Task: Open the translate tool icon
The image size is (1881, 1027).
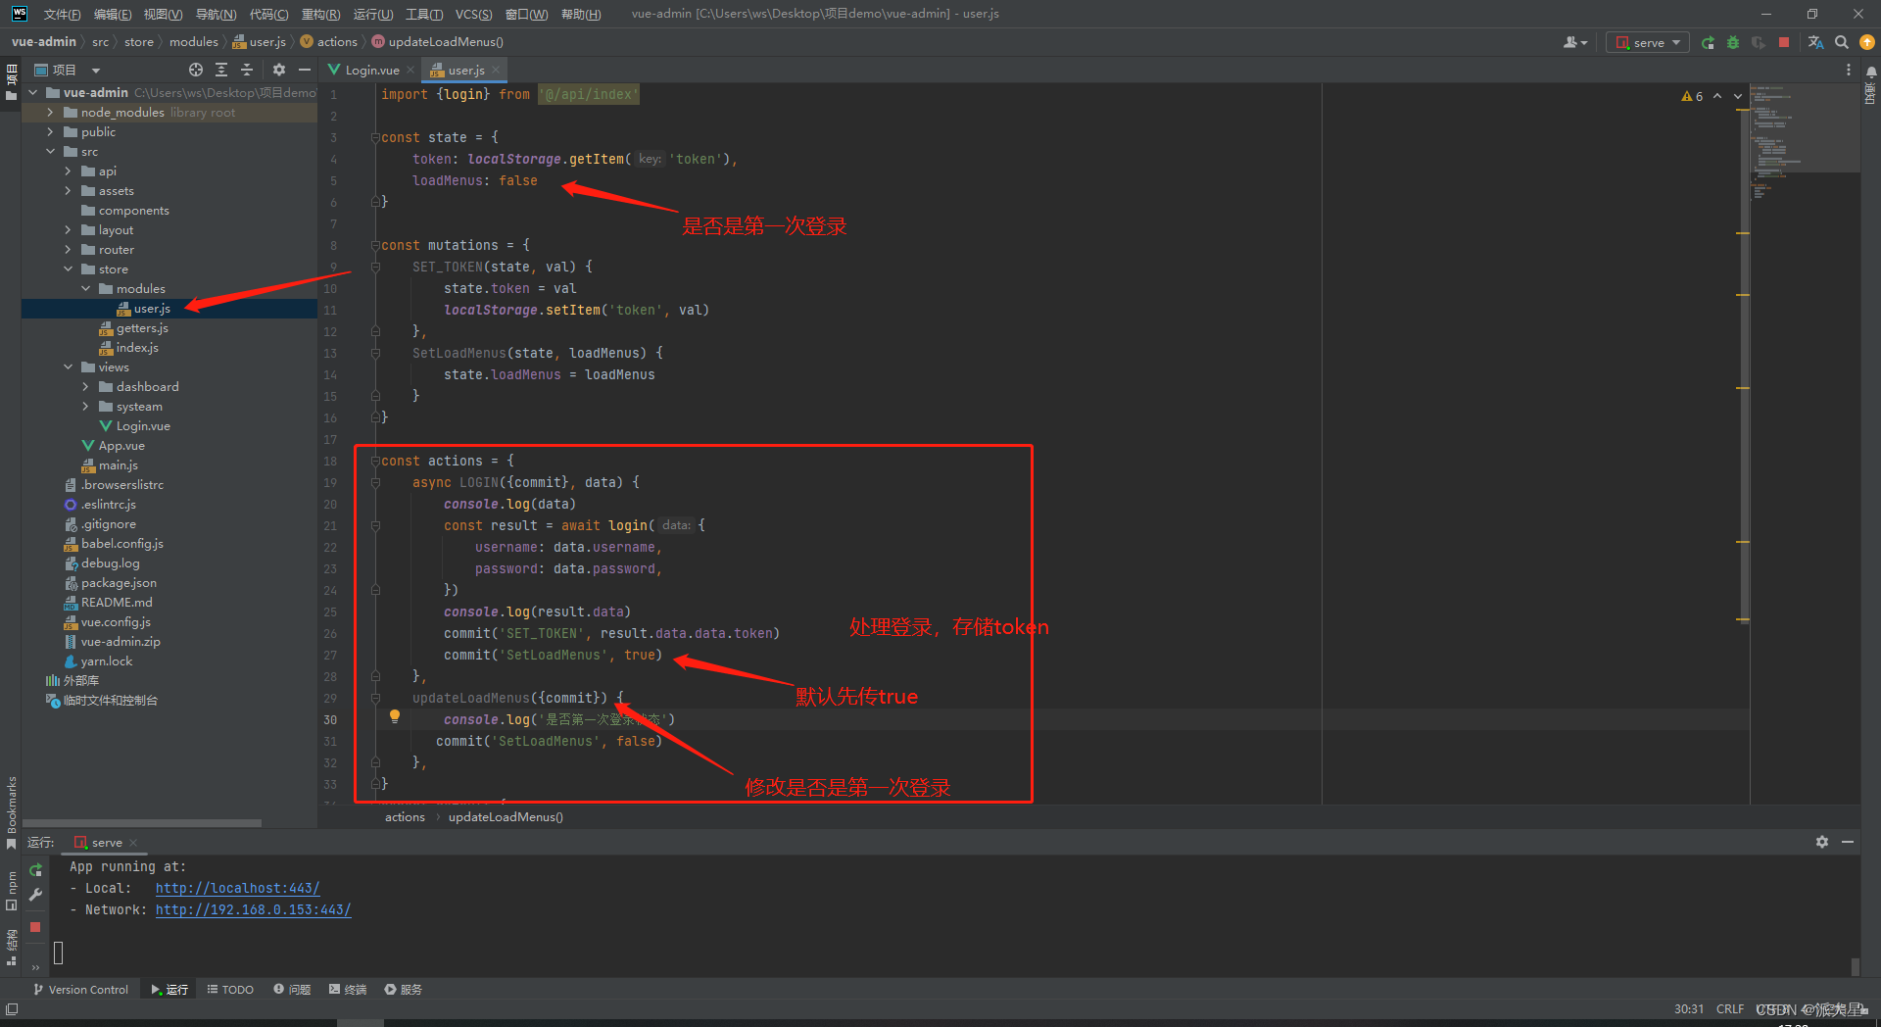Action: [1815, 42]
